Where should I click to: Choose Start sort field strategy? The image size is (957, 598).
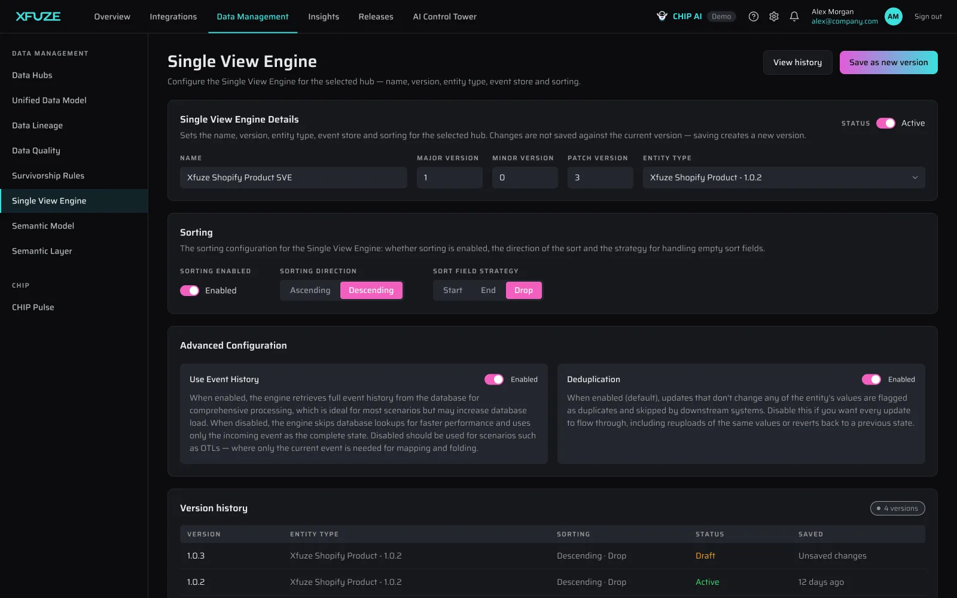pyautogui.click(x=453, y=291)
